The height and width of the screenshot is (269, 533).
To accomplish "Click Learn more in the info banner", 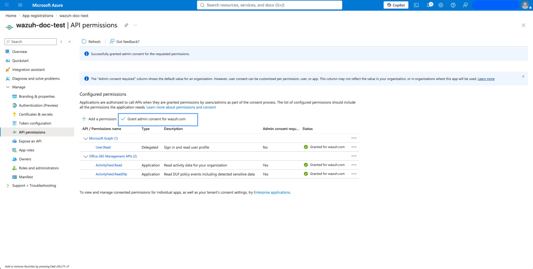I will (x=486, y=79).
